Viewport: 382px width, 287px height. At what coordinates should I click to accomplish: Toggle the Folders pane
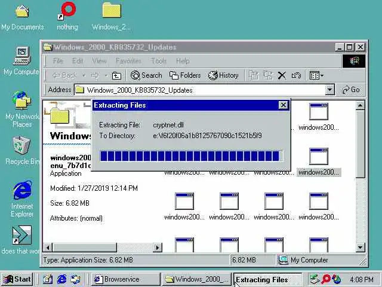(x=185, y=75)
